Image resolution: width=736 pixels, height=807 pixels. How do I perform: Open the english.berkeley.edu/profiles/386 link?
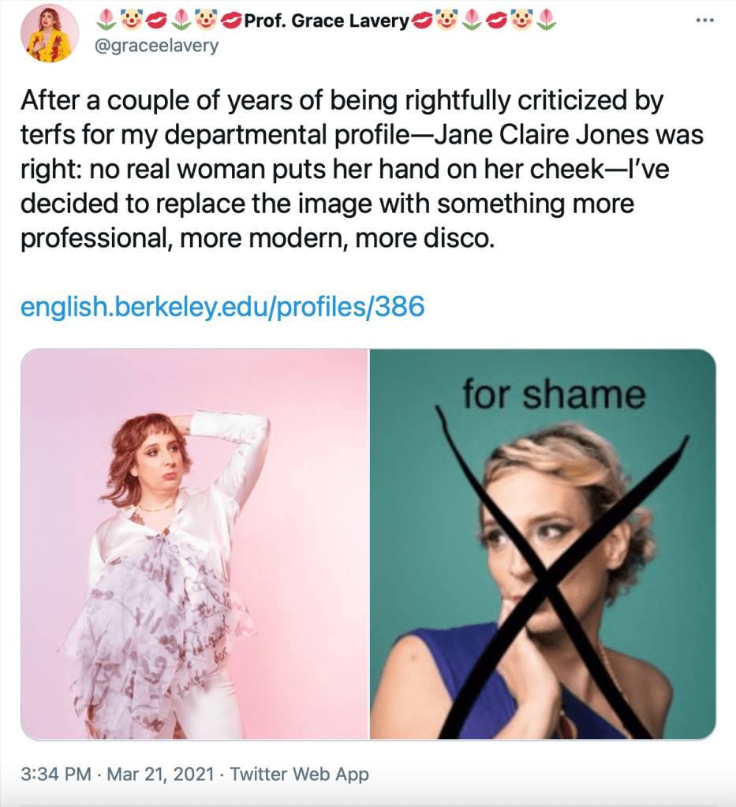[x=222, y=306]
